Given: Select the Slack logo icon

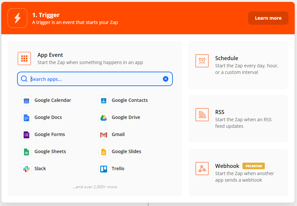Looking at the screenshot, I should [26, 169].
